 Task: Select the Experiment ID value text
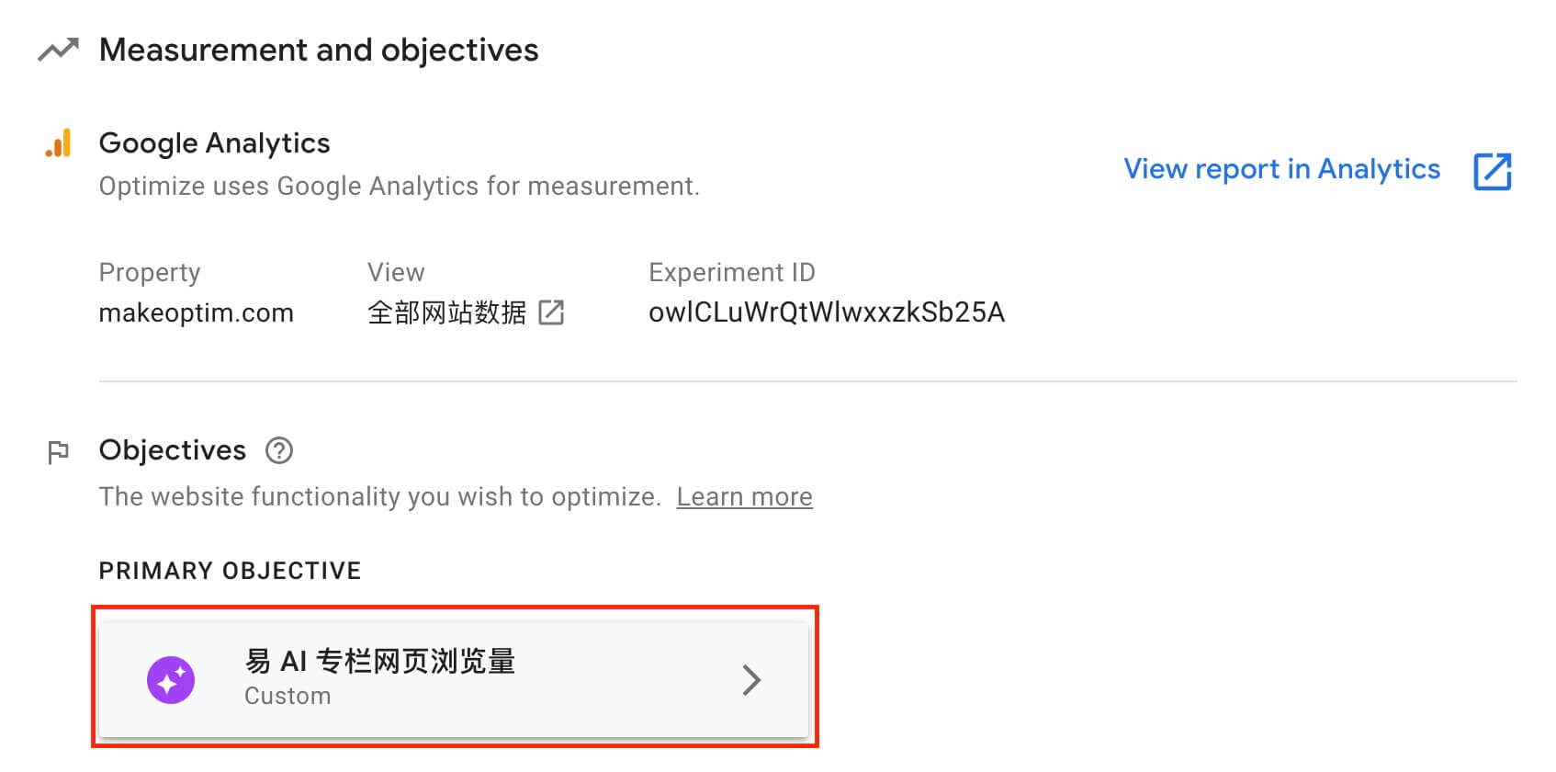click(x=827, y=312)
